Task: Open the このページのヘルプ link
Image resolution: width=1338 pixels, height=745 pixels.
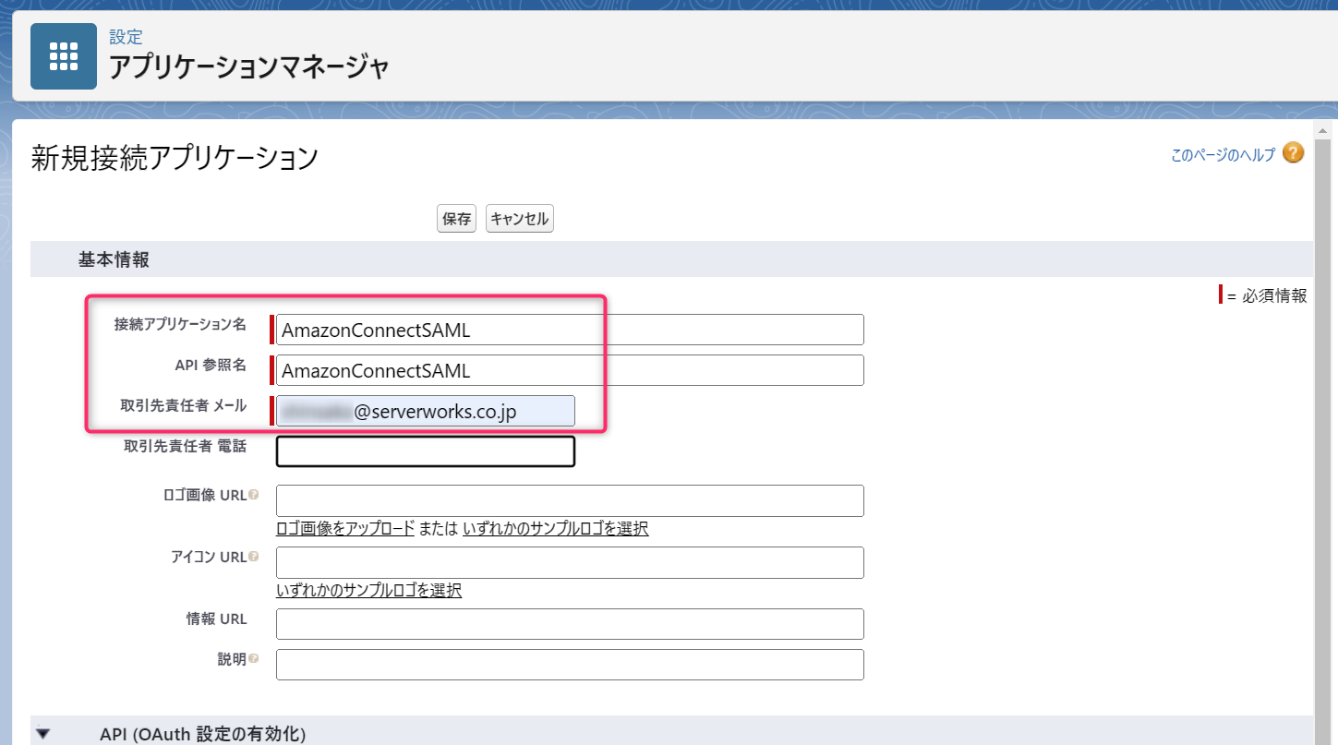Action: coord(1223,155)
